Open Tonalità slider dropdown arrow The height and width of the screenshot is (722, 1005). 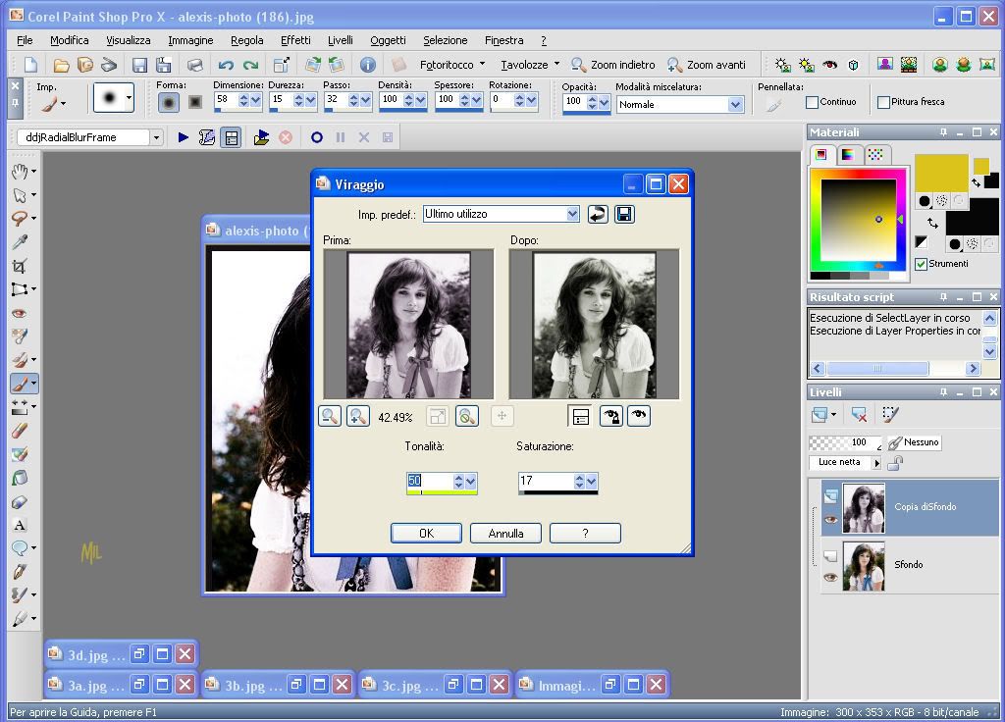(471, 481)
